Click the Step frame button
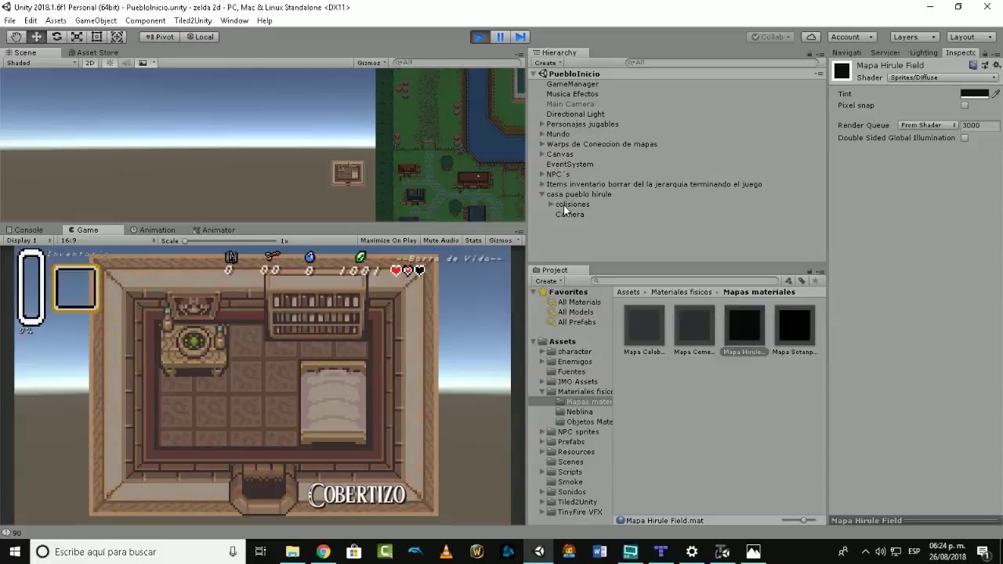The height and width of the screenshot is (564, 1003). [520, 37]
